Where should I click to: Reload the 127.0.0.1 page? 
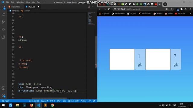click(x=109, y=9)
